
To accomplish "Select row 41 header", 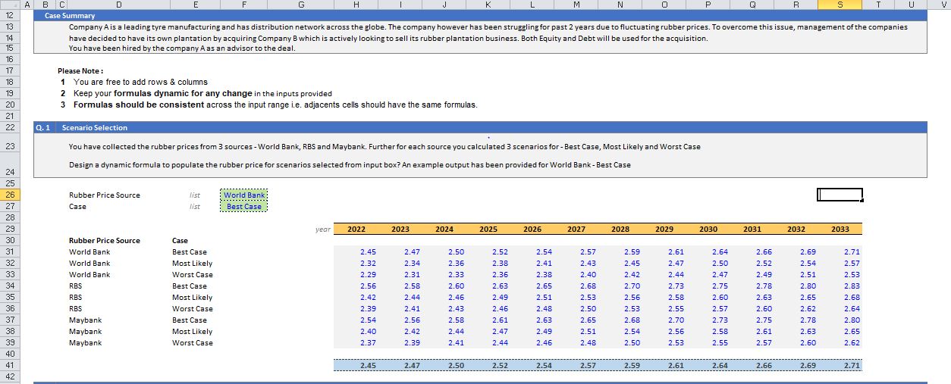I will pos(9,366).
